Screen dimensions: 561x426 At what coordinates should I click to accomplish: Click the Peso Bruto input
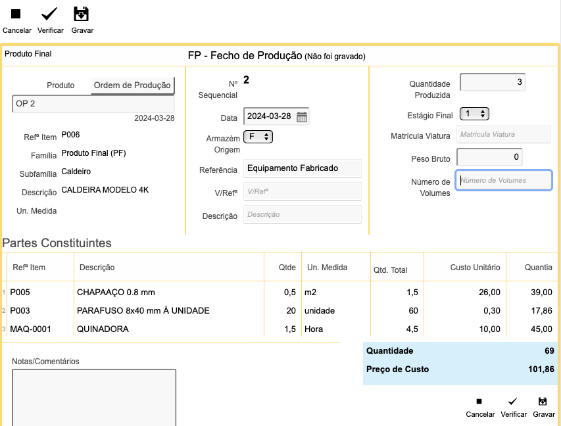click(489, 157)
